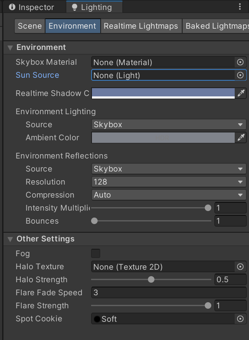Open Environment Lighting Source dropdown
The image size is (249, 340).
[169, 125]
